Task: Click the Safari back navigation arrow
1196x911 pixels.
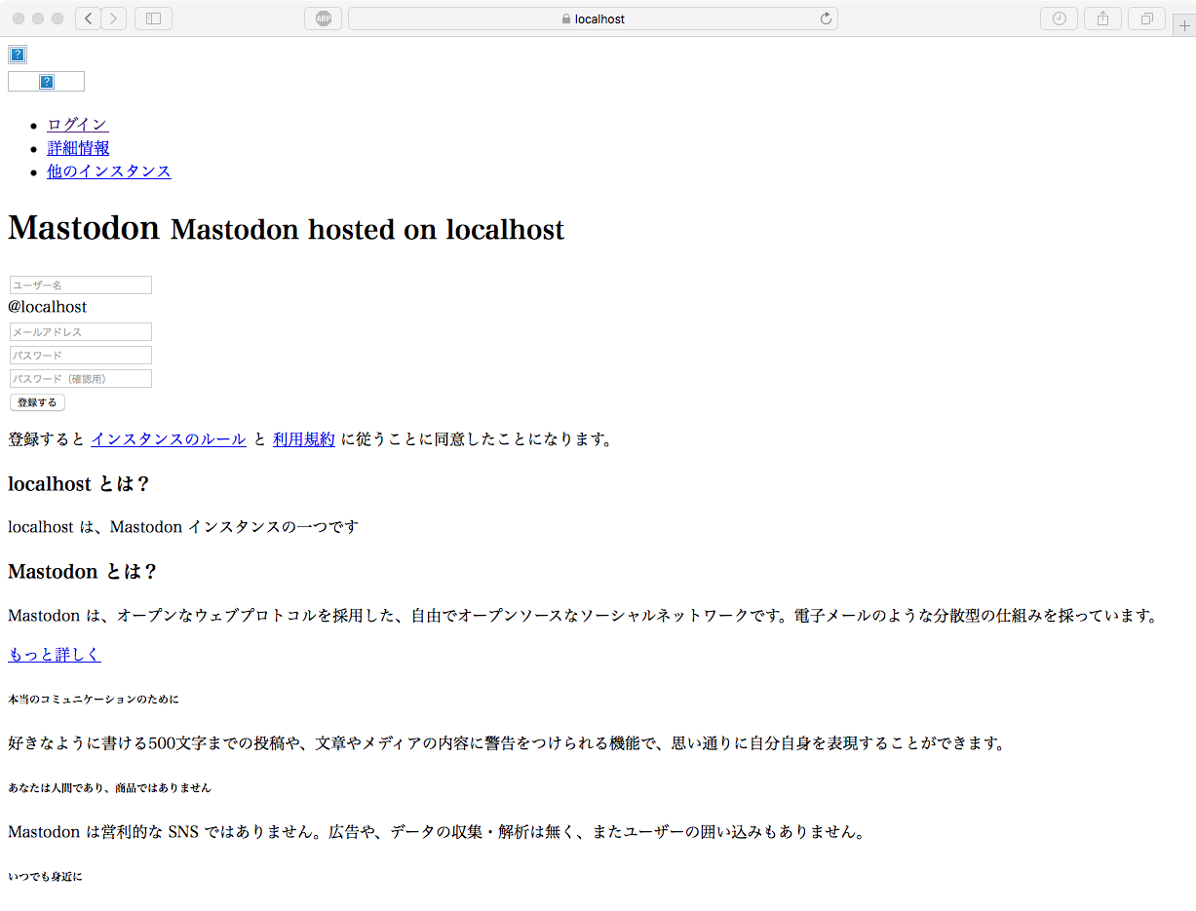Action: pos(88,18)
